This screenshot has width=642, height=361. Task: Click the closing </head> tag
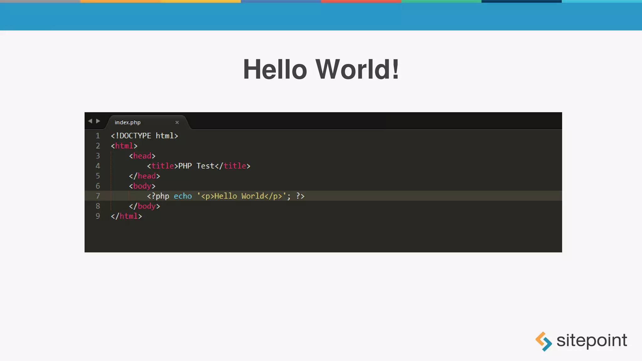pyautogui.click(x=145, y=176)
